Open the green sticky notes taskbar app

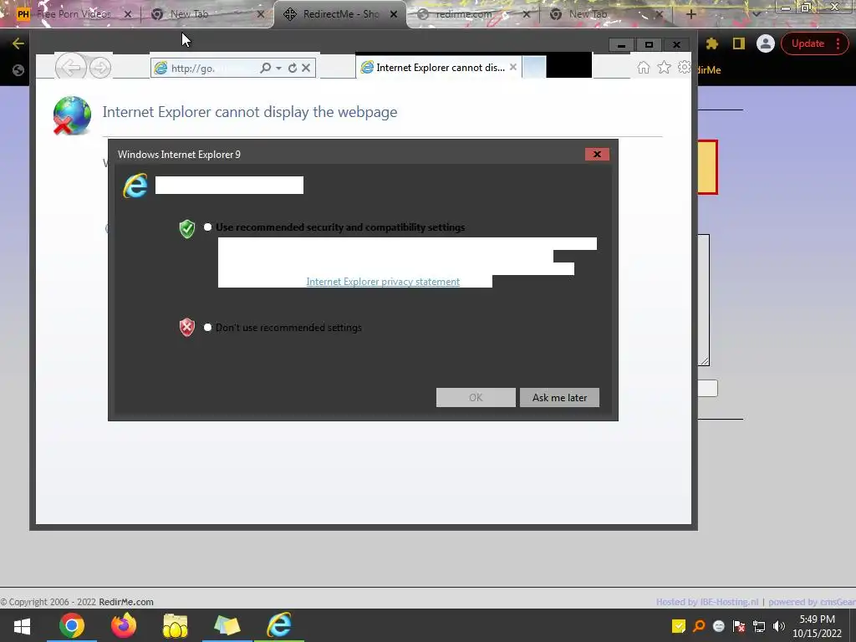[x=227, y=626]
